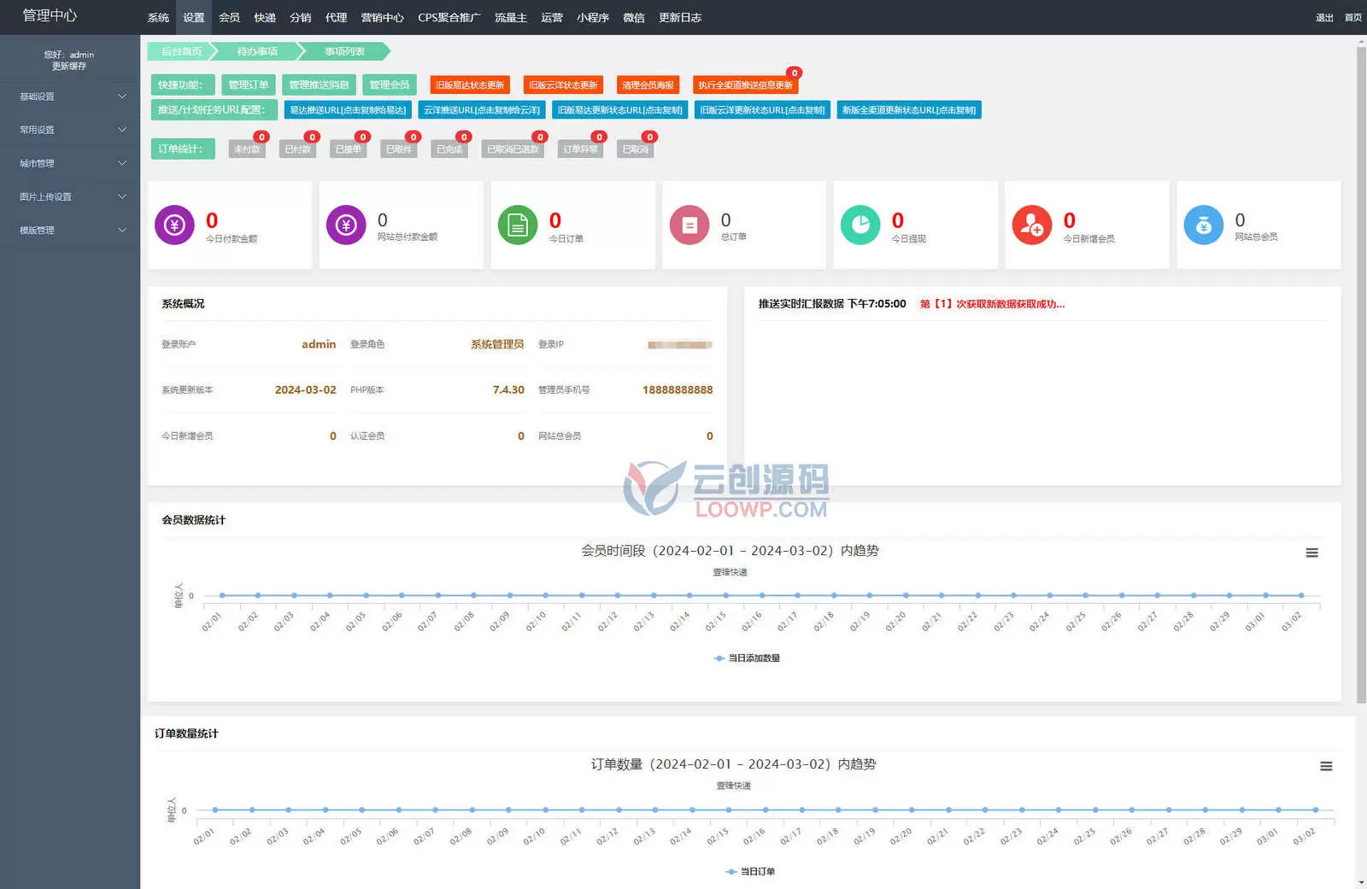Expand the 图片上传设置 sidebar section
This screenshot has height=889, width=1367.
pyautogui.click(x=70, y=196)
